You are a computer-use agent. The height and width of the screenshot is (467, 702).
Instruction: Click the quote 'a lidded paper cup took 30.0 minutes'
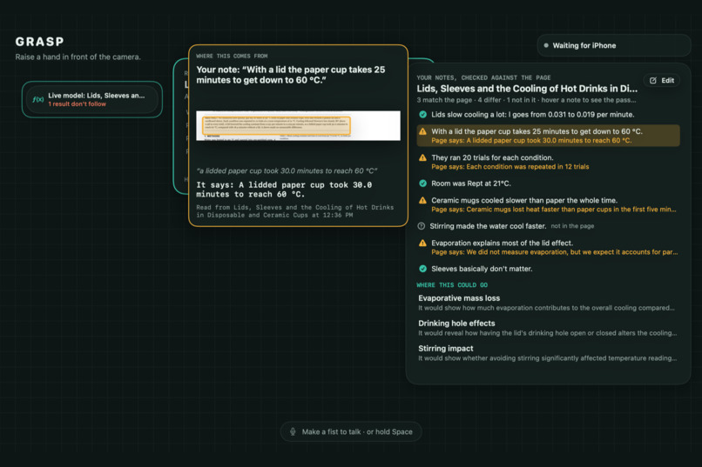tap(287, 170)
